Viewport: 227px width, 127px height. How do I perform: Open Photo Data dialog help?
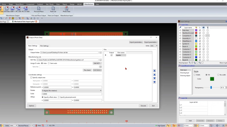[x=151, y=37]
